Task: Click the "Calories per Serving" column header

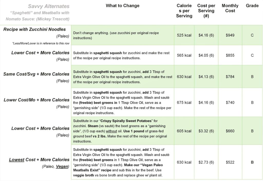Action: pos(184,11)
